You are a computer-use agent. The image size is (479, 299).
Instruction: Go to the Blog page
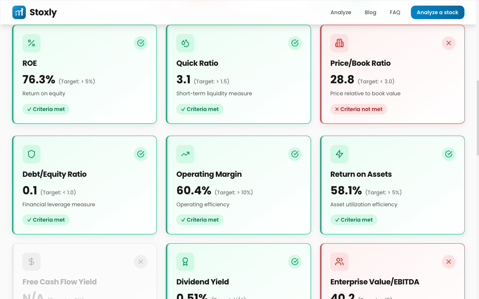point(370,12)
